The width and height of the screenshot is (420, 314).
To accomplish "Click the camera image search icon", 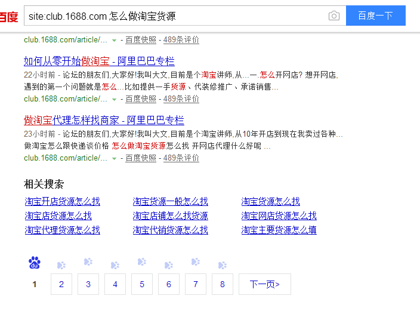I will pyautogui.click(x=334, y=16).
